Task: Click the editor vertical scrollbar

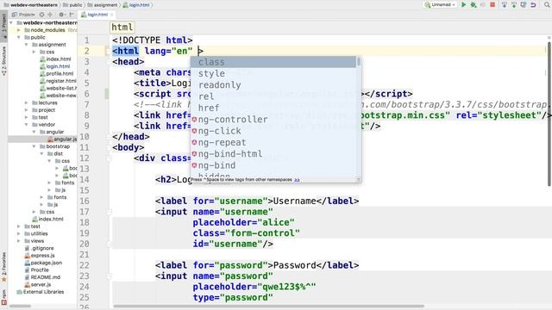Action: pyautogui.click(x=550, y=114)
